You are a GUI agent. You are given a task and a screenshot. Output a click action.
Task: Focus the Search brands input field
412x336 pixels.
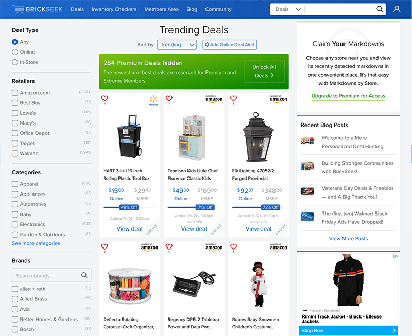(51, 275)
